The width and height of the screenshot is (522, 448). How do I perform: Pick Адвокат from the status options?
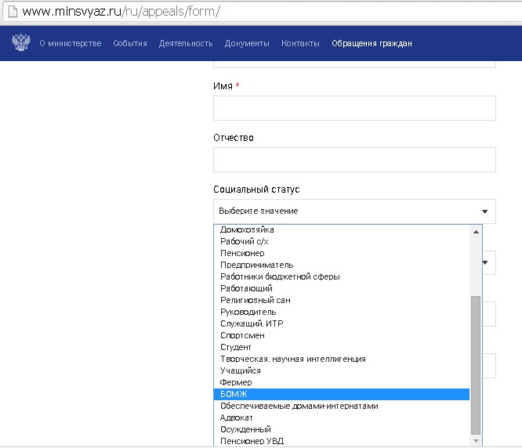[237, 417]
